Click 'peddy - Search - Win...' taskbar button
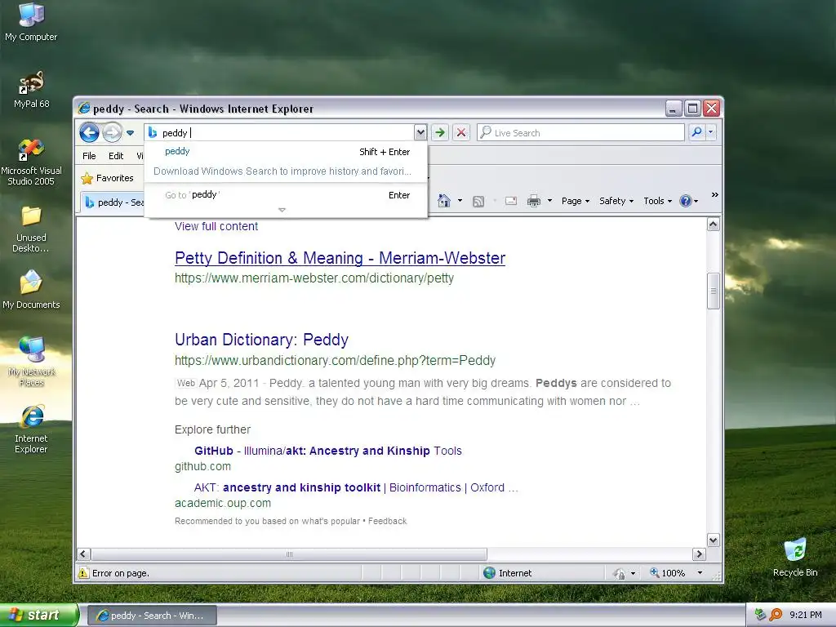This screenshot has height=627, width=836. 152,616
